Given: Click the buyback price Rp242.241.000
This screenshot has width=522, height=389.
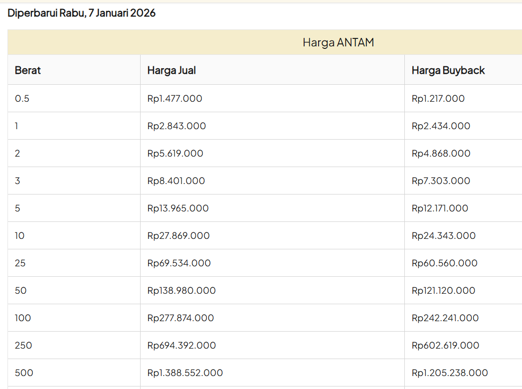Looking at the screenshot, I should click(445, 318).
